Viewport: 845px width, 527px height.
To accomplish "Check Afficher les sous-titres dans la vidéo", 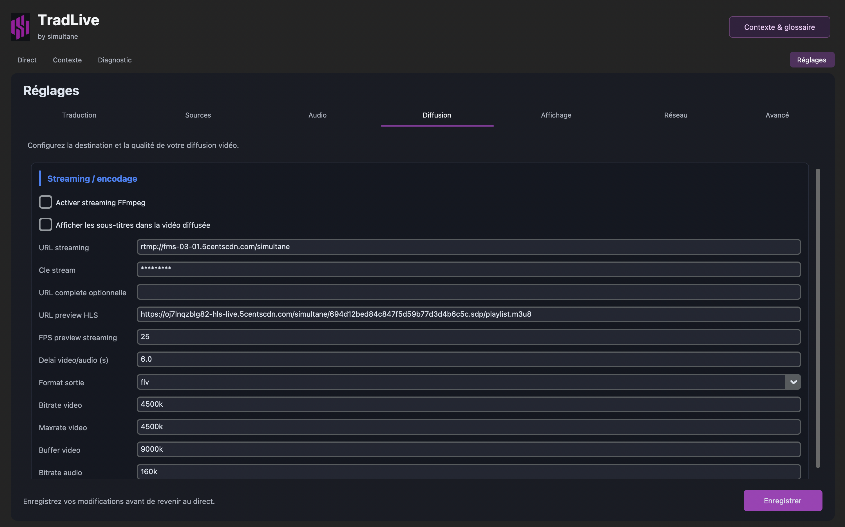I will click(x=45, y=225).
